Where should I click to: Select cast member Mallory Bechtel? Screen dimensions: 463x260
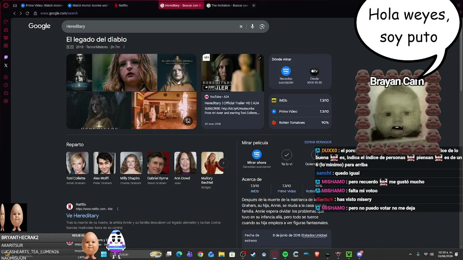point(212,170)
